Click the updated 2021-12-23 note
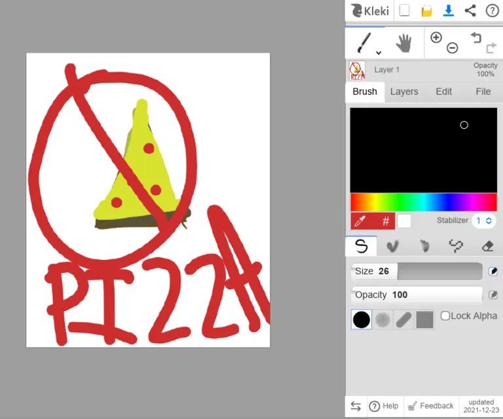This screenshot has width=503, height=419. click(x=481, y=406)
